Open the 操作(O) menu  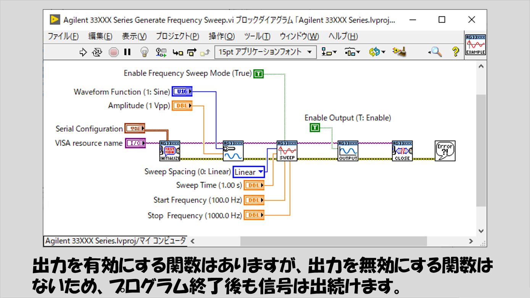click(x=222, y=37)
